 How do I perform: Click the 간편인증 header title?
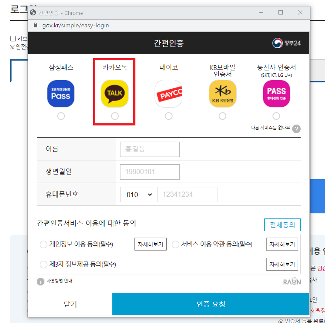[x=169, y=43]
